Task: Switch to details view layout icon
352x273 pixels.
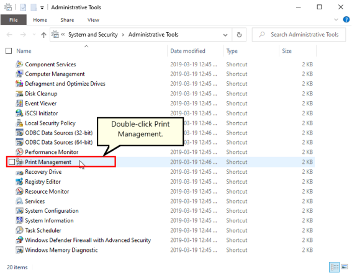Action: click(x=334, y=267)
